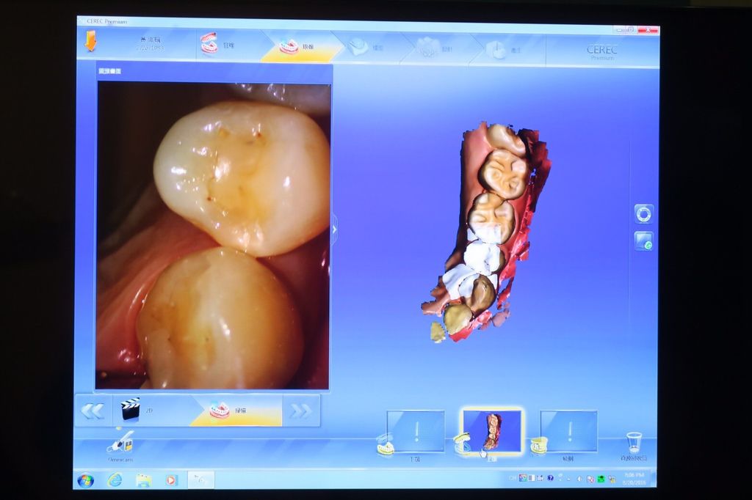Open the upper jaw scan thumbnail
Image resolution: width=752 pixels, height=500 pixels.
tap(492, 430)
